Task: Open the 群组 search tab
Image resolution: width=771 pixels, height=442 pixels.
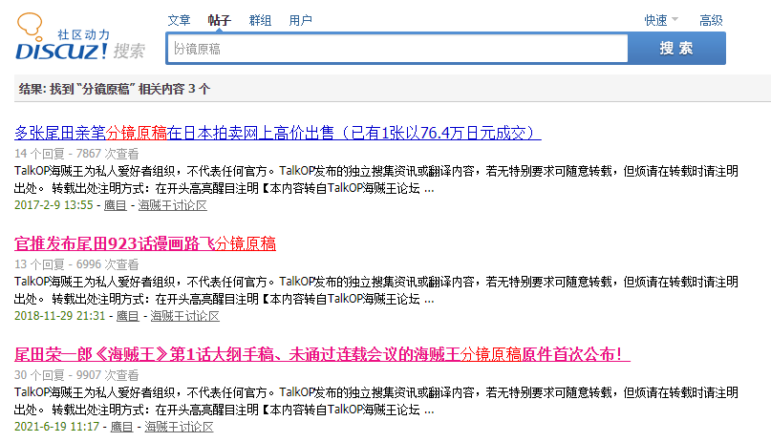Action: pyautogui.click(x=260, y=21)
